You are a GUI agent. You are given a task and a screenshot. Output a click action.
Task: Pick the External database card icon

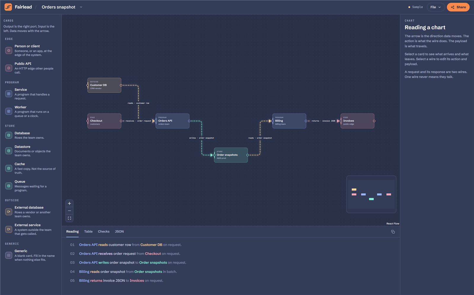[9, 212]
